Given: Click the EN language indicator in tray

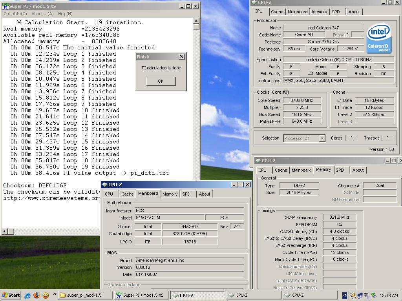Looking at the screenshot, I should pyautogui.click(x=345, y=296).
